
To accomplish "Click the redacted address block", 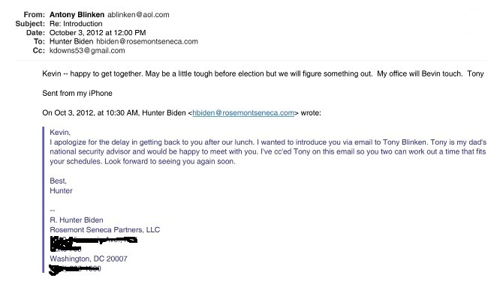I will (93, 244).
